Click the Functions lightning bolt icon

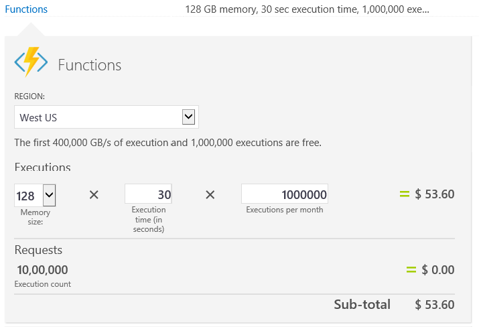31,63
